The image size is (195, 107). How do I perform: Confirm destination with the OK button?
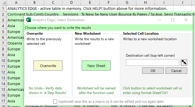coord(153,71)
